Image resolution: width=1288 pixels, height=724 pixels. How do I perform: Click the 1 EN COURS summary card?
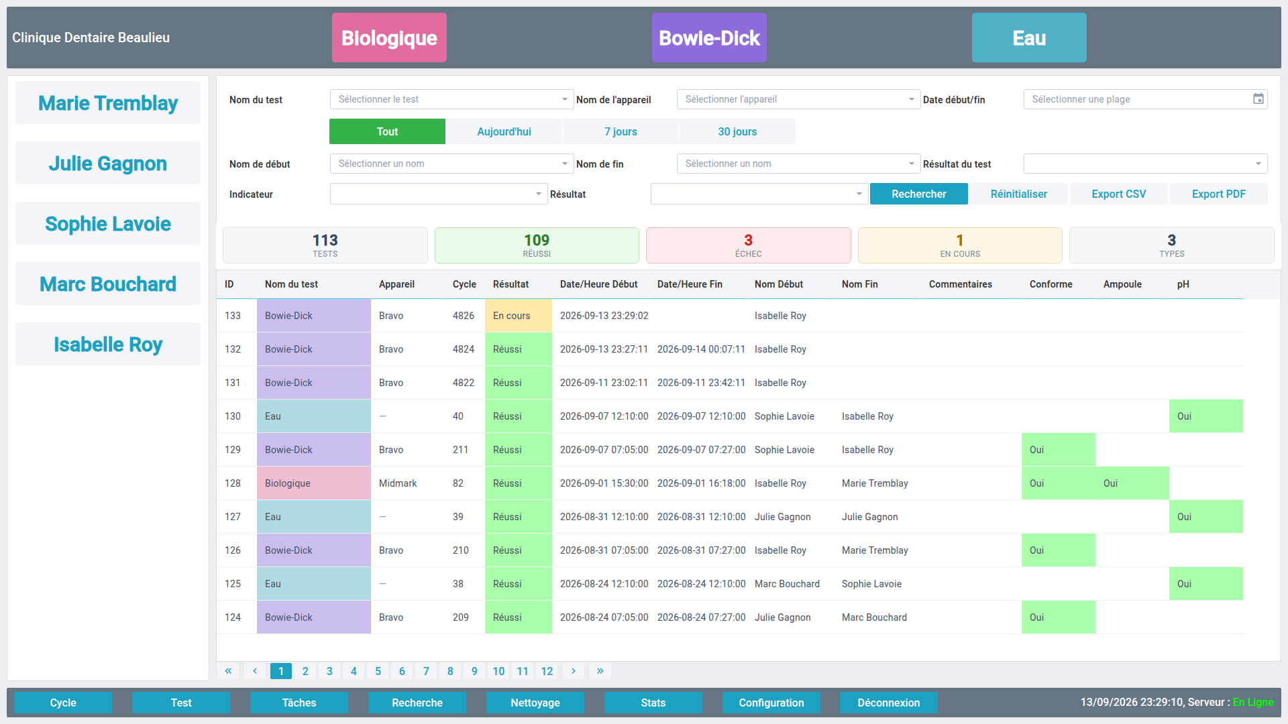pos(960,245)
